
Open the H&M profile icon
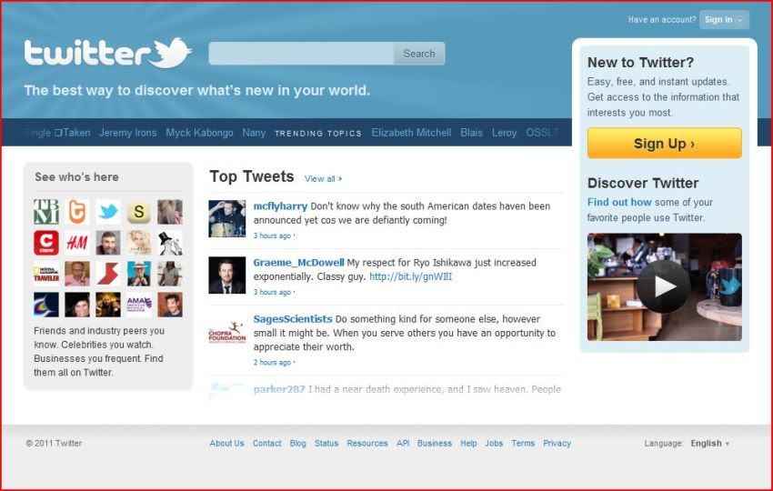click(77, 243)
